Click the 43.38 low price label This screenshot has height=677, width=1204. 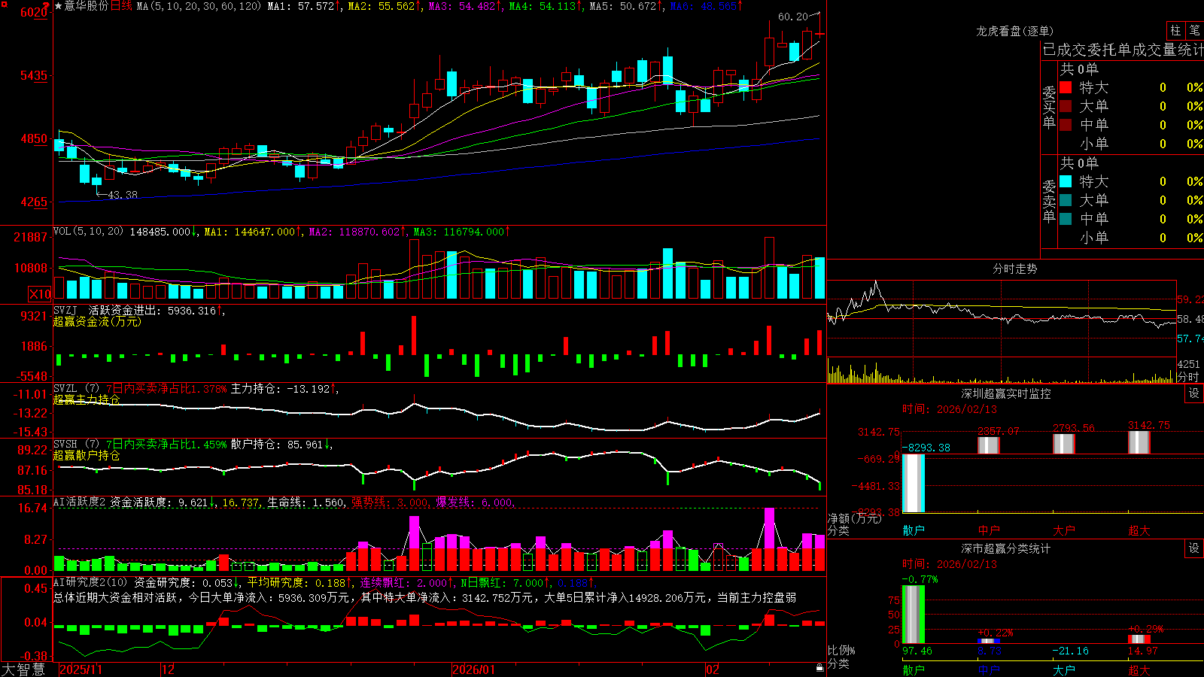[x=123, y=195]
